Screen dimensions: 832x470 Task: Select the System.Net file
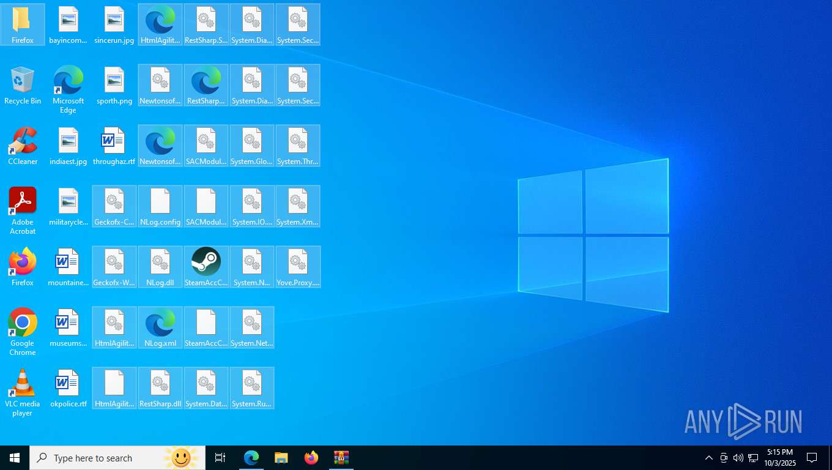(252, 328)
